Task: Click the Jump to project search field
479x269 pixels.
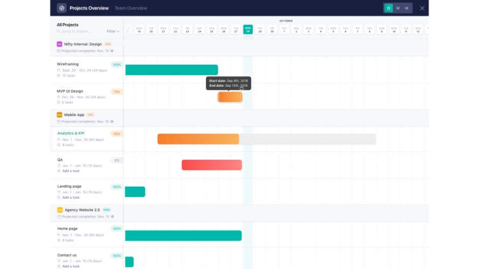Action: [76, 31]
